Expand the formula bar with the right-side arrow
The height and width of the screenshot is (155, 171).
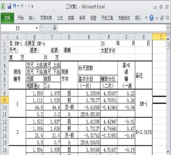[168, 27]
